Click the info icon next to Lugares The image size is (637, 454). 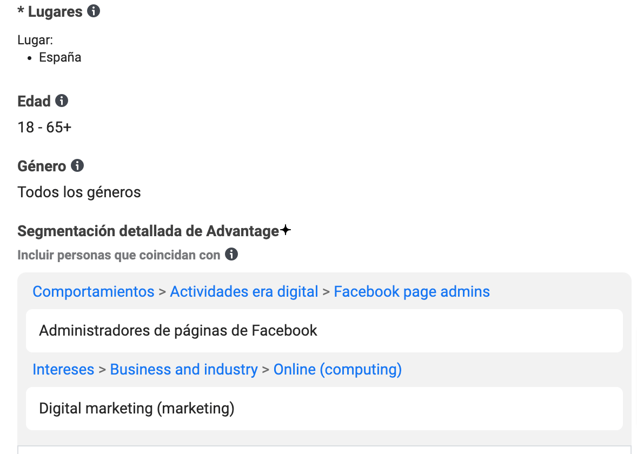click(x=94, y=11)
